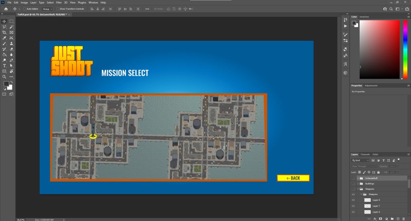Open the layer style fx menu
This screenshot has width=411, height=221.
pos(374,219)
